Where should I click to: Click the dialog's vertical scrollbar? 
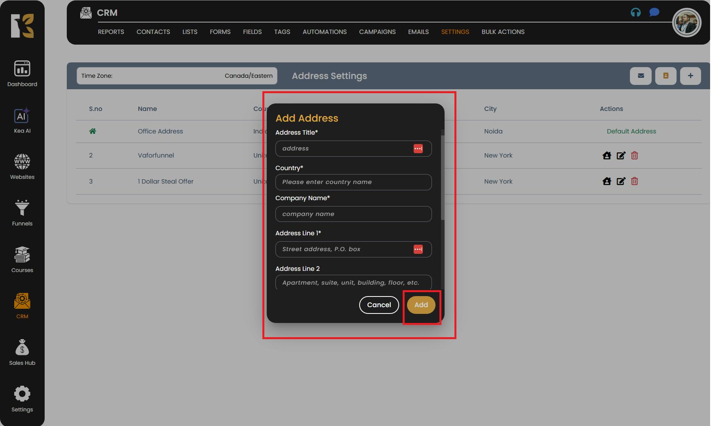coord(443,178)
